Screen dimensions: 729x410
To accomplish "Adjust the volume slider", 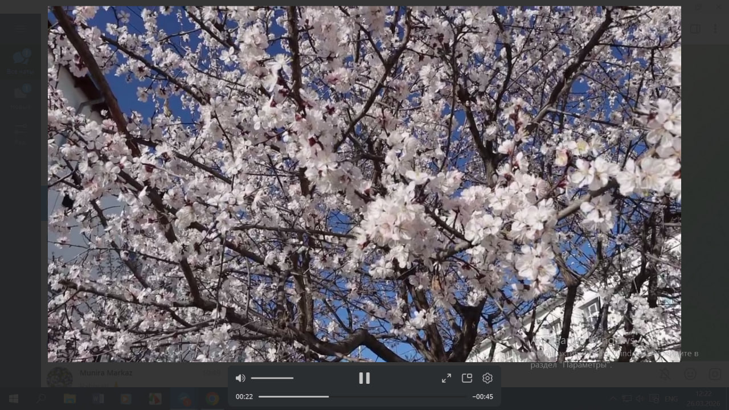I will coord(272,378).
